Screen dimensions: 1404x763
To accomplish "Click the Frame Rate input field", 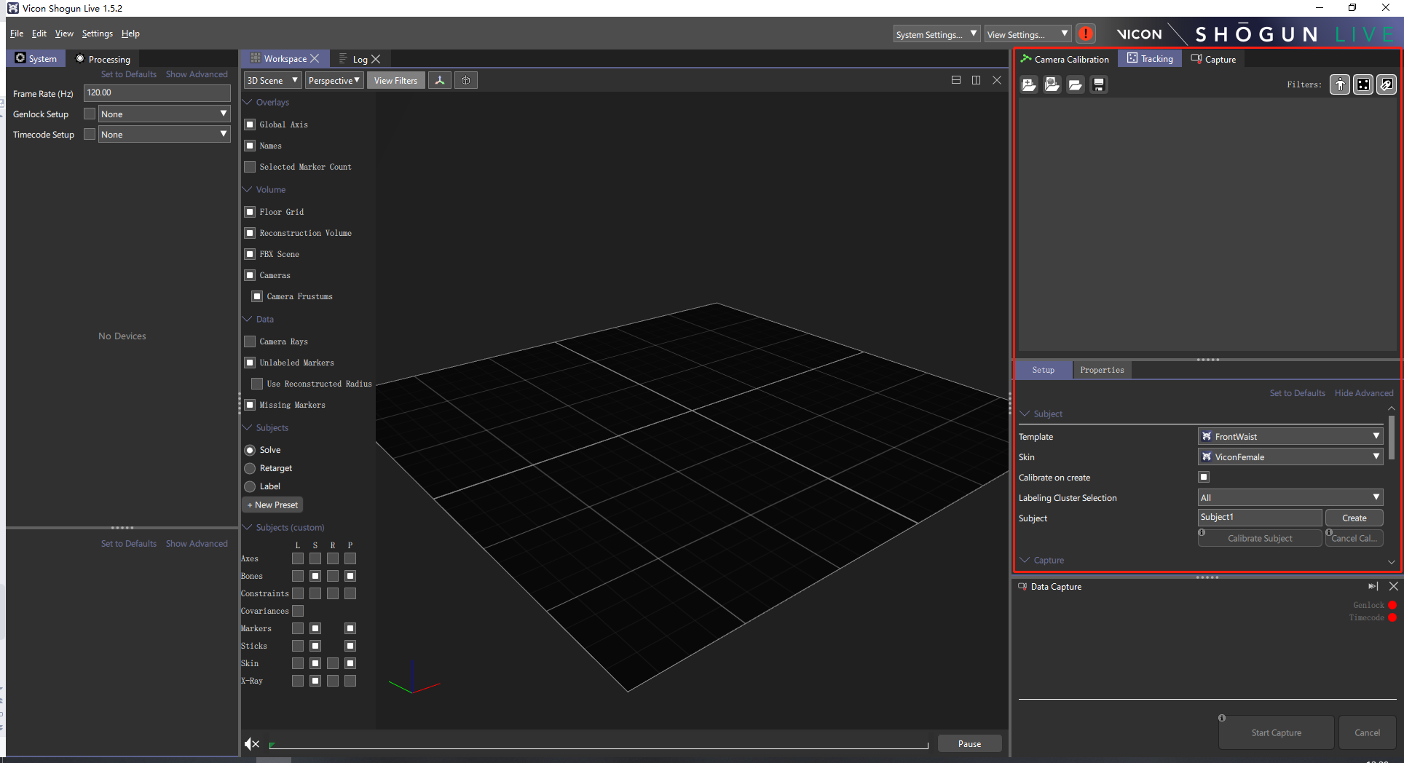I will click(x=157, y=93).
